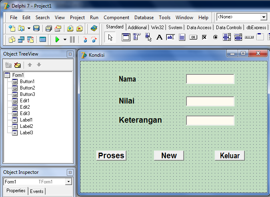Open the Help contents book icon

click(94, 28)
